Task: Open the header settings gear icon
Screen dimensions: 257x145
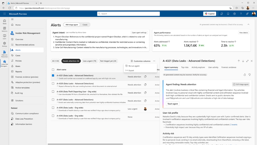Action: click(234, 14)
